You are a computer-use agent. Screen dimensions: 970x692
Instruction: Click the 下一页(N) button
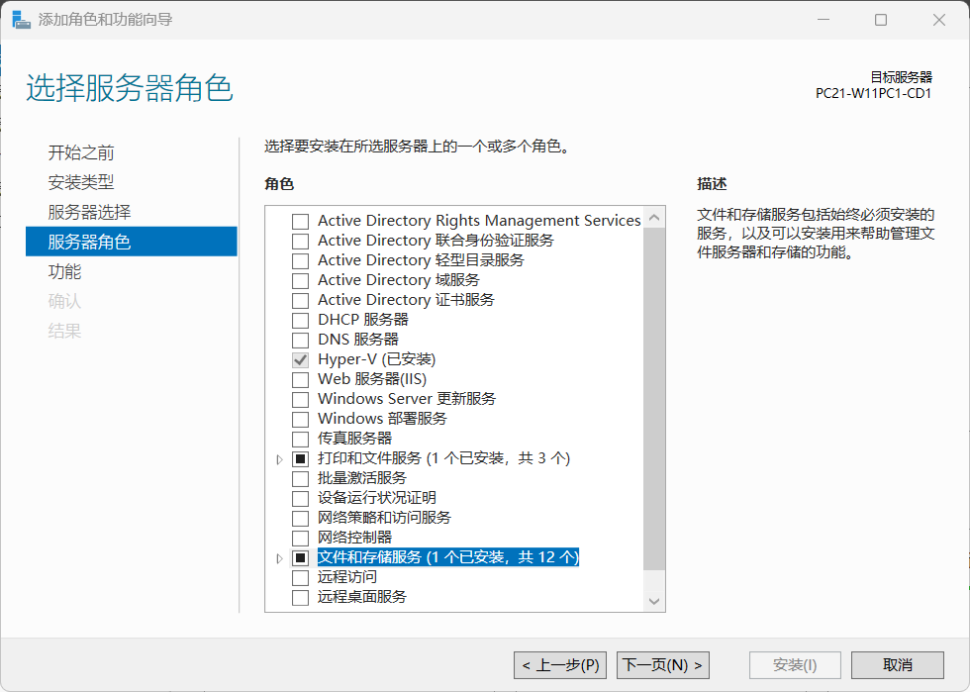(x=662, y=665)
